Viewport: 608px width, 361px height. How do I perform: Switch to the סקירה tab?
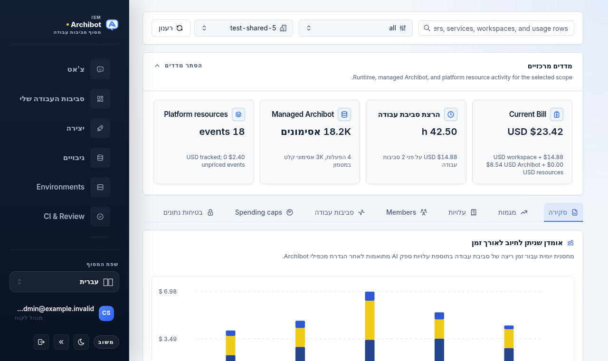pos(563,212)
